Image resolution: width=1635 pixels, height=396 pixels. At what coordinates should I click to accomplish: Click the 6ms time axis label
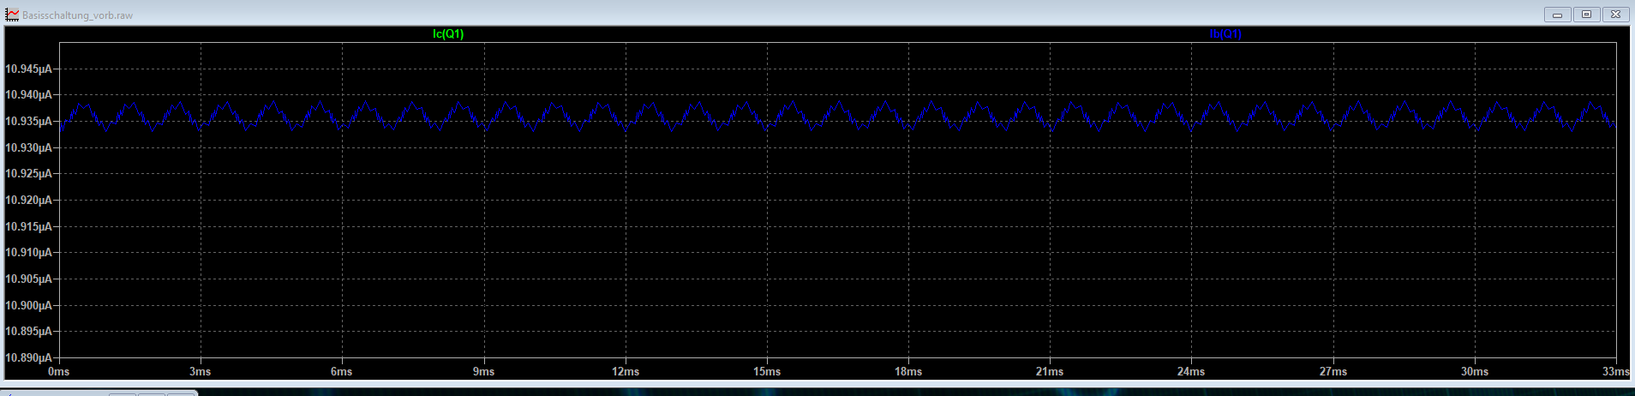(342, 372)
